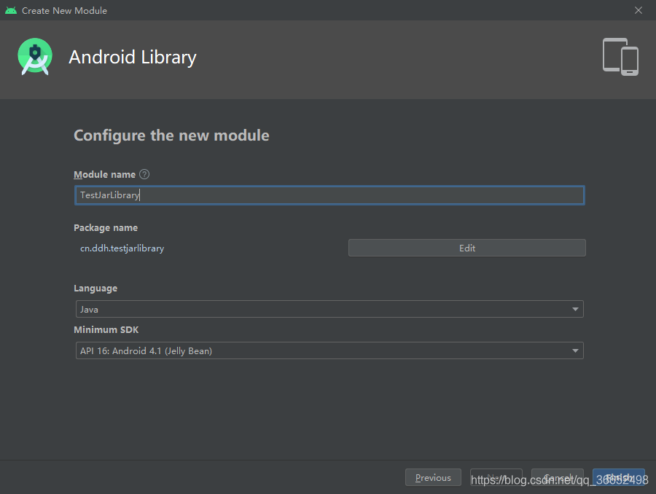Open the Minimum SDK dropdown
Screen dimensions: 656x494
coord(329,350)
